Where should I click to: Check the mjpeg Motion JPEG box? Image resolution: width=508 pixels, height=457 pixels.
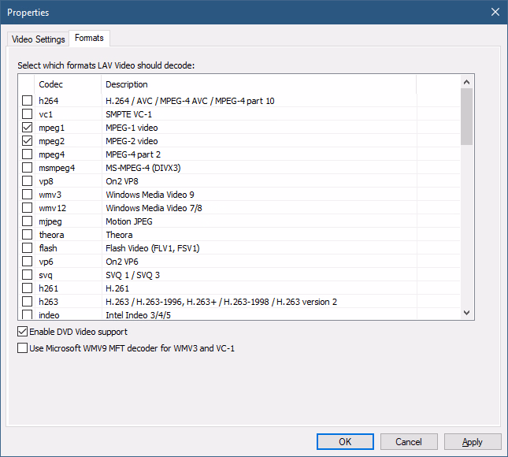point(28,221)
